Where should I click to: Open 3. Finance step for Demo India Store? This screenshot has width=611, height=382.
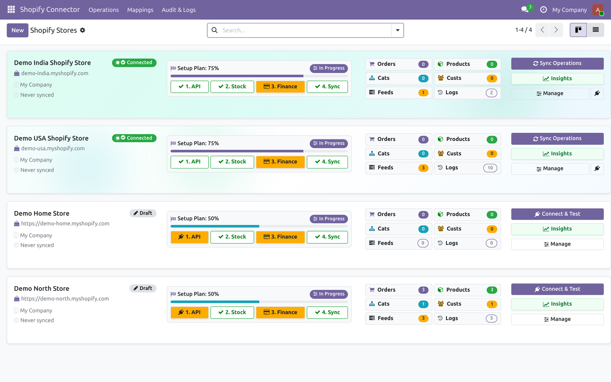click(x=280, y=87)
